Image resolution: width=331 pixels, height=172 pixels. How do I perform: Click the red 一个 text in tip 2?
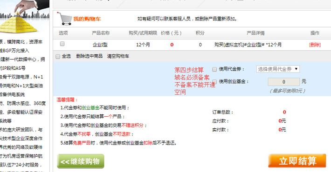coord(108,117)
